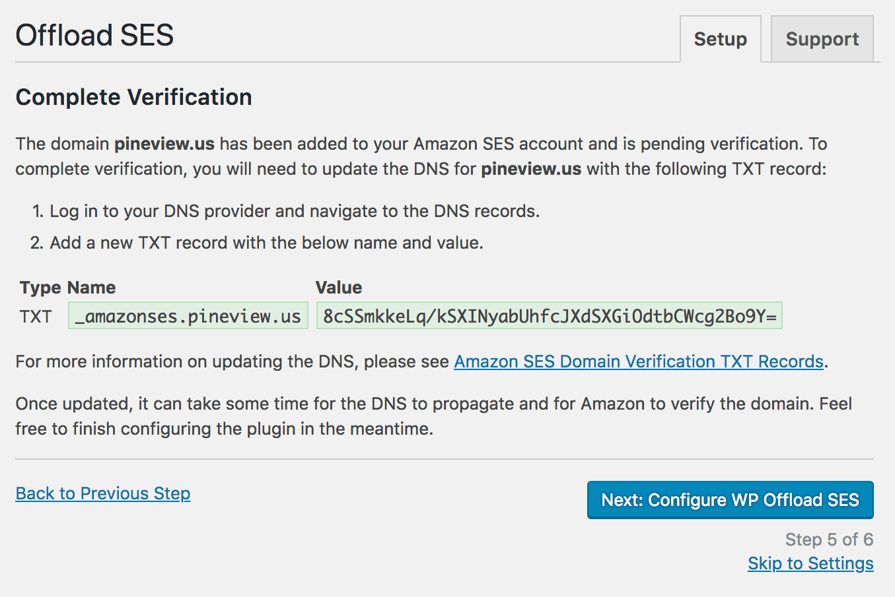This screenshot has width=895, height=597.
Task: Click the Type column header
Action: (x=40, y=288)
